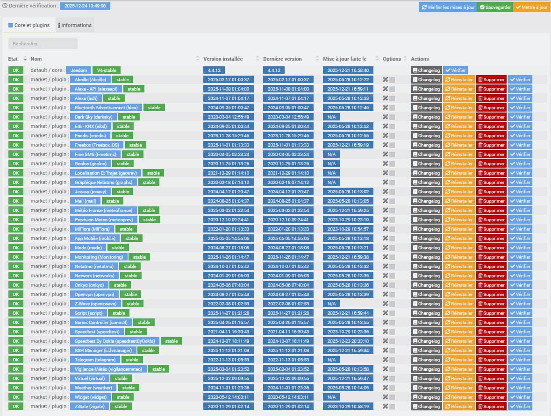Sort by the Mise à jour faite le column
Screen dimensions: 551x416
click(x=377, y=59)
